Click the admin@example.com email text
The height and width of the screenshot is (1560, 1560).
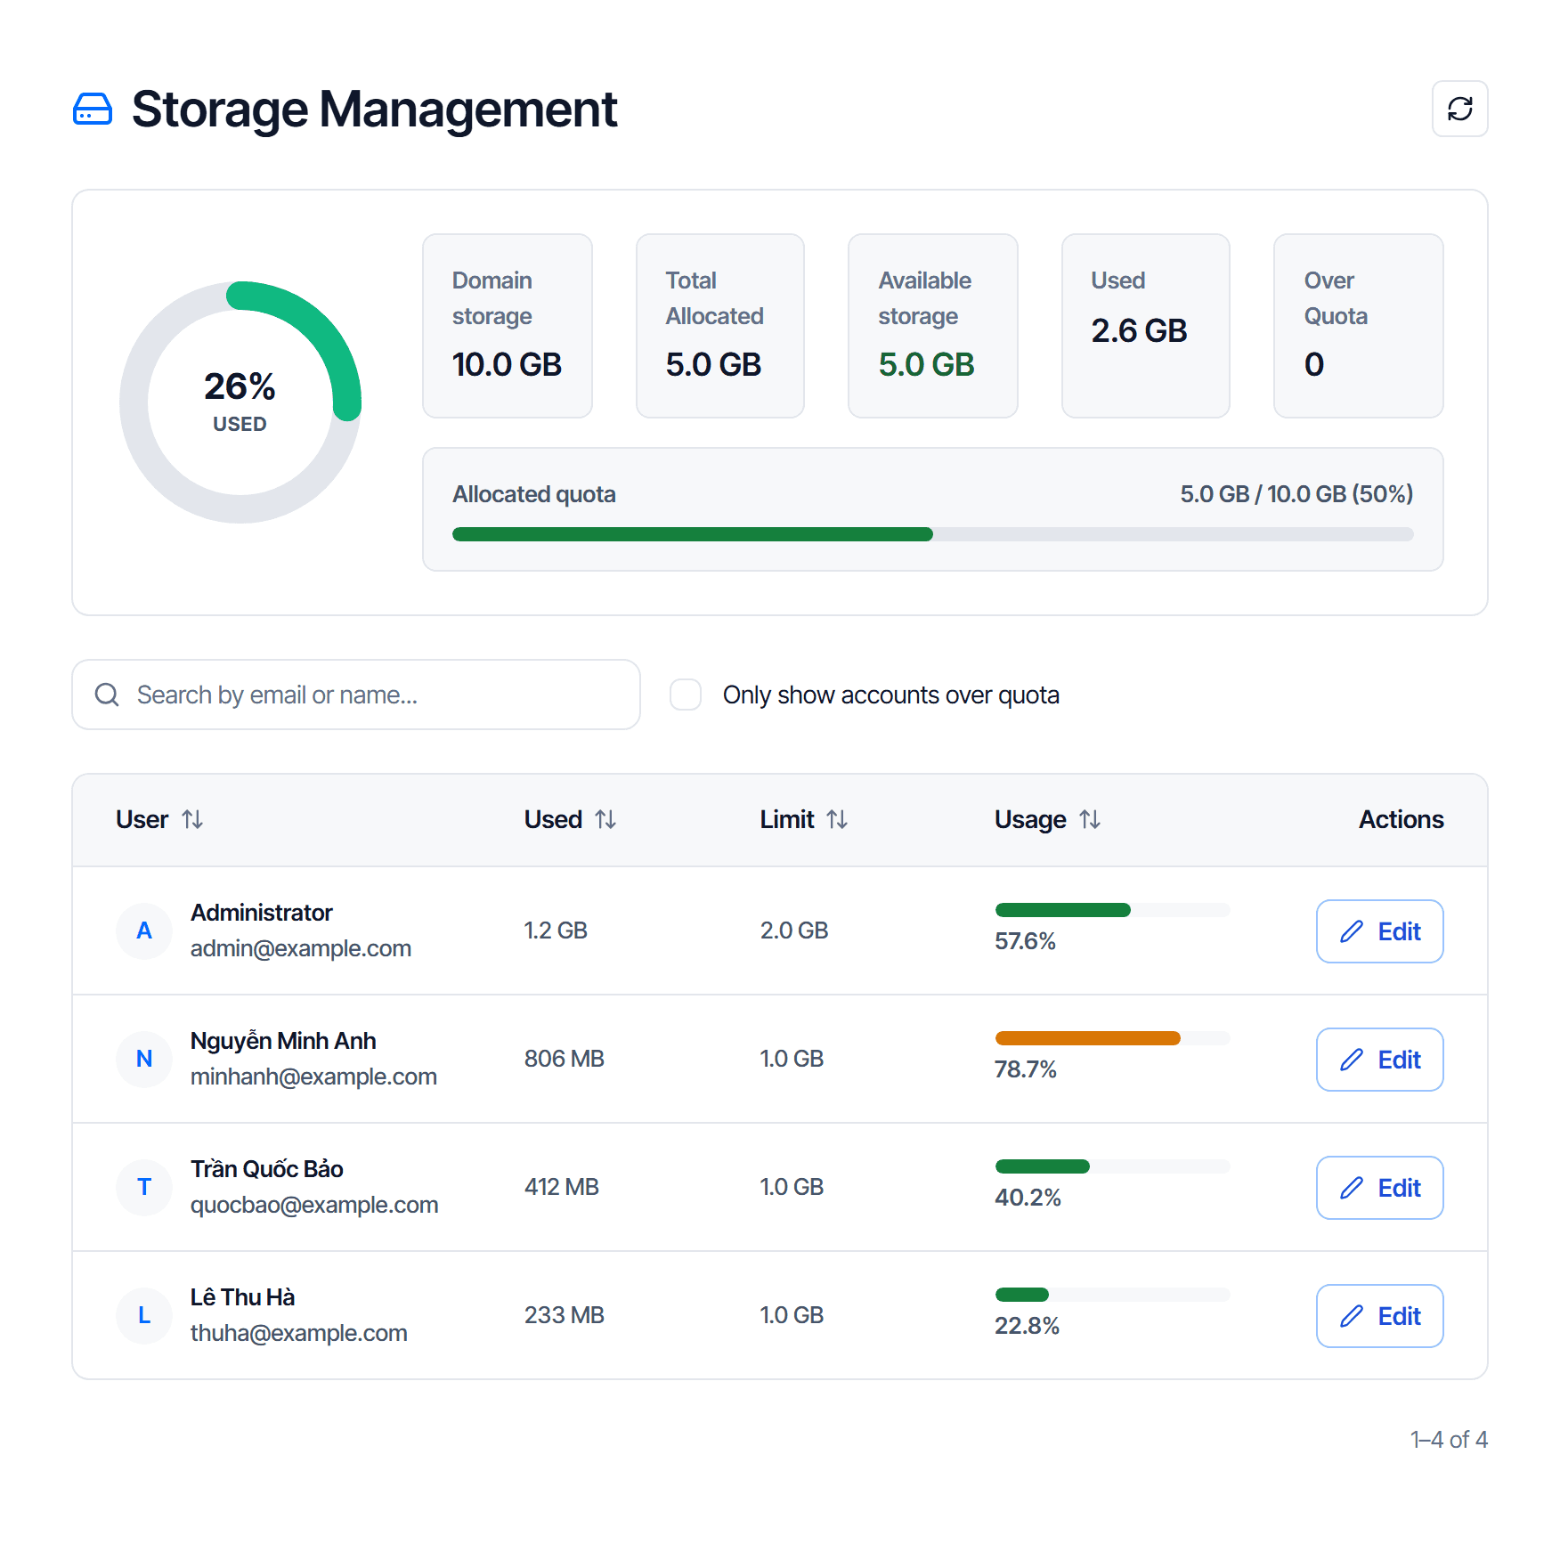[x=301, y=948]
